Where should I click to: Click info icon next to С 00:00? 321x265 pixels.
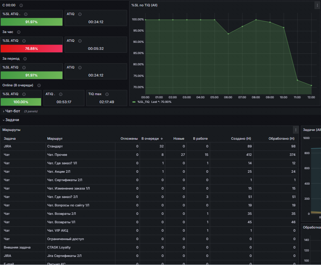point(21,5)
